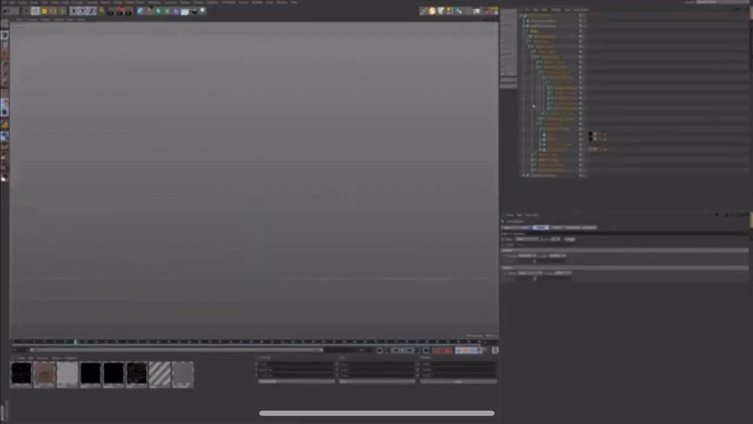
Task: Click the green timeline playhead marker
Action: (x=75, y=342)
